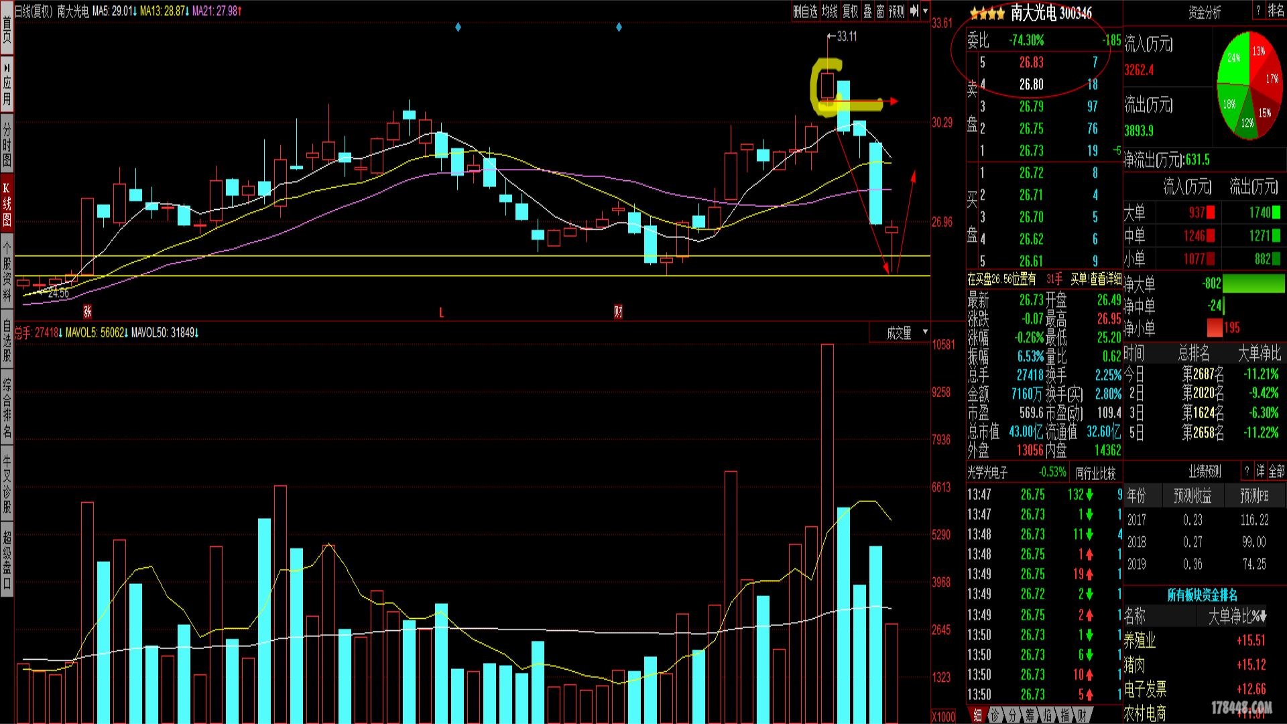Click the L event marker on chart

coord(441,312)
